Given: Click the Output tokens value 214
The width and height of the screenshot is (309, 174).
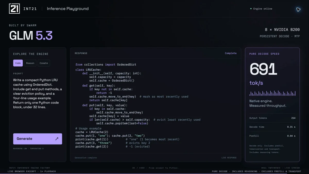Looking at the screenshot, I should point(293,118).
